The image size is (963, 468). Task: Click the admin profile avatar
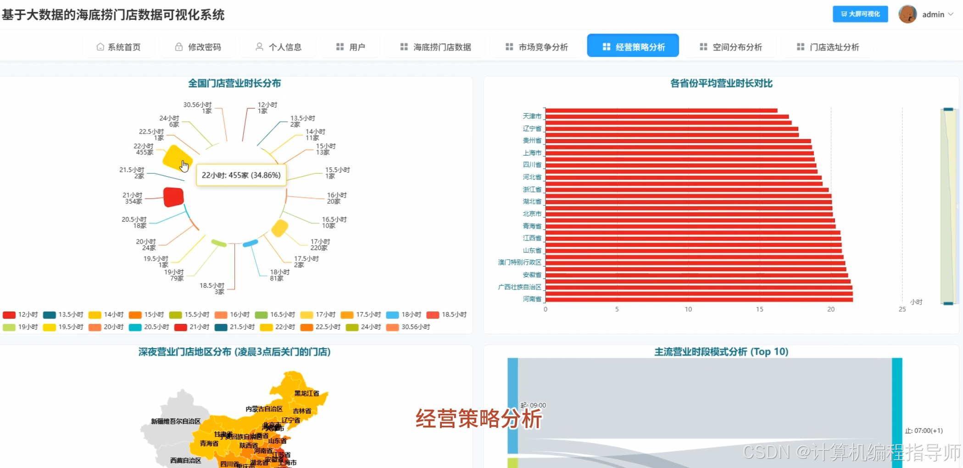point(907,14)
